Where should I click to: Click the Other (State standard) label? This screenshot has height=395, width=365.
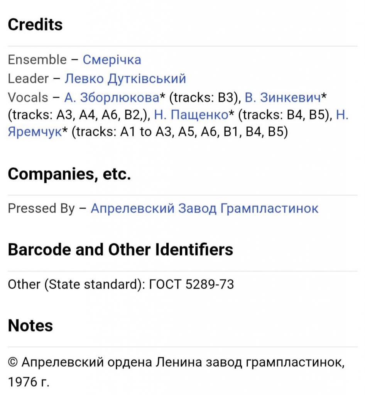click(76, 285)
